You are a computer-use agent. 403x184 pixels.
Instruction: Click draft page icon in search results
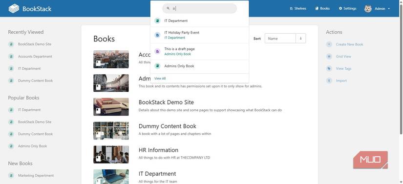pos(157,51)
